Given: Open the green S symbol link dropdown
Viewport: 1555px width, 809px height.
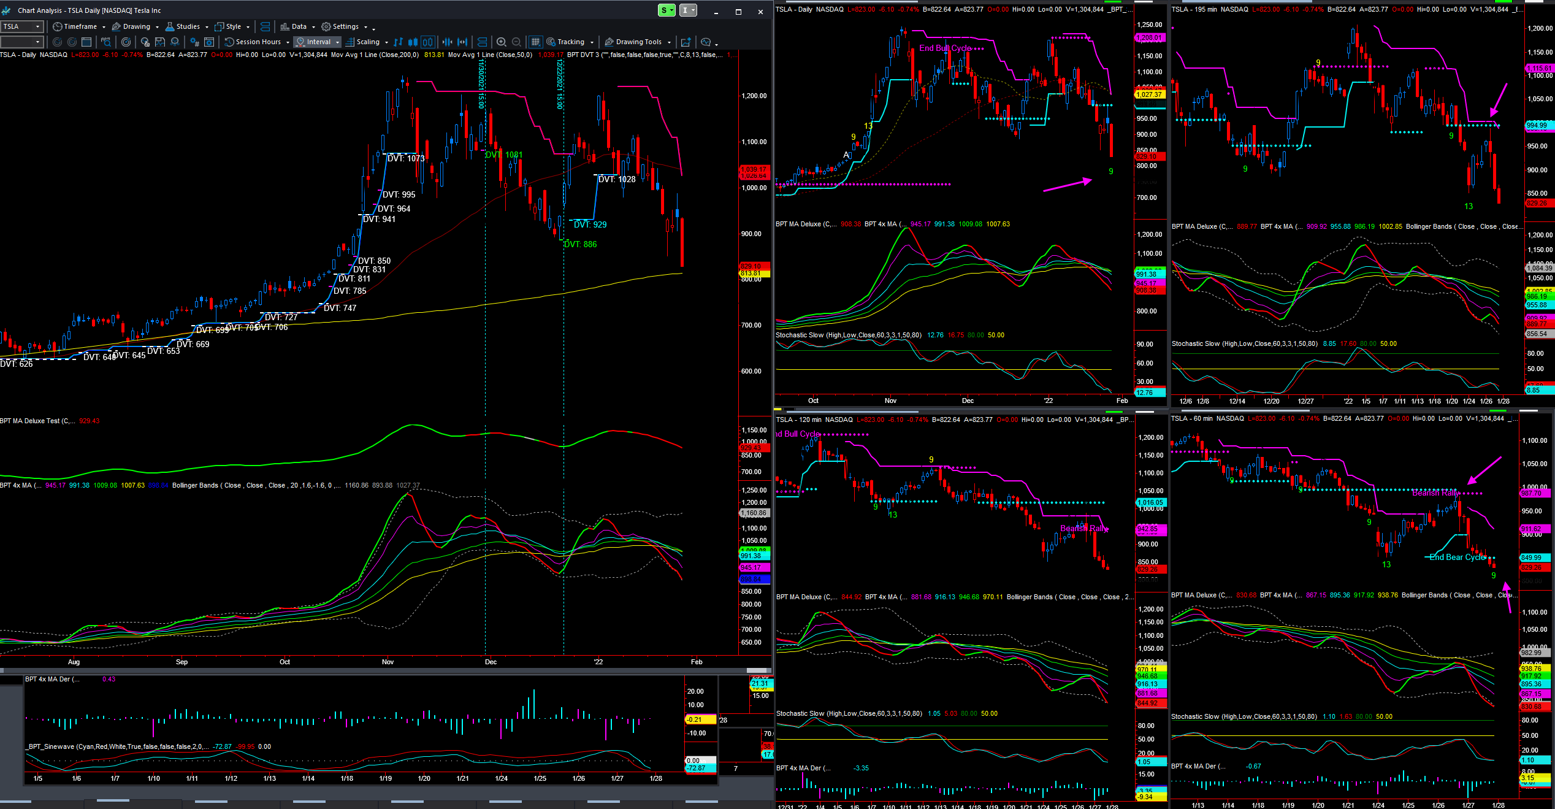Looking at the screenshot, I should click(667, 10).
